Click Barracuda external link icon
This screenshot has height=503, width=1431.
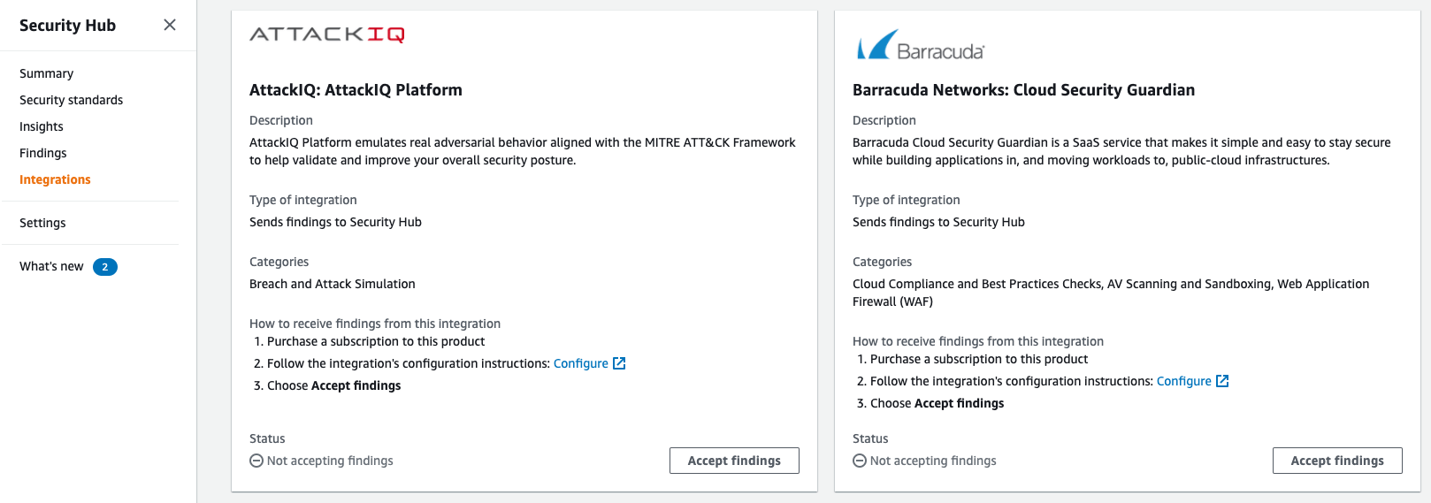pos(1222,381)
